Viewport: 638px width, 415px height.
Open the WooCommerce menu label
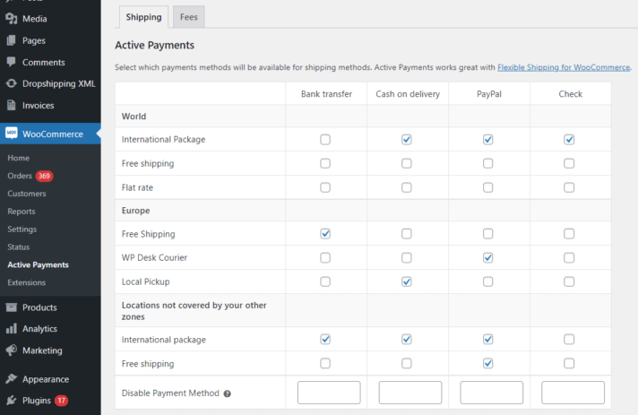pyautogui.click(x=53, y=134)
